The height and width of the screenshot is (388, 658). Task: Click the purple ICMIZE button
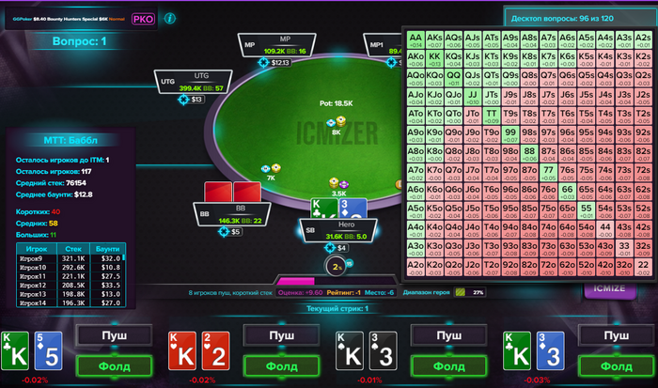[609, 290]
